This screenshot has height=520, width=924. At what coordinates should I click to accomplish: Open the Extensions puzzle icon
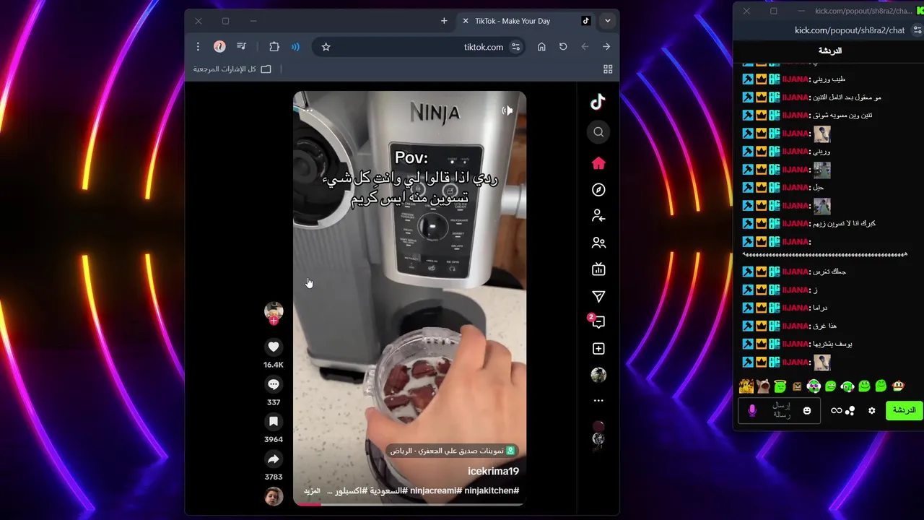tap(274, 46)
